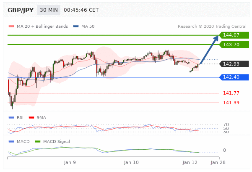Click the Jan 28 date axis label
252x172 pixels.
coord(218,162)
